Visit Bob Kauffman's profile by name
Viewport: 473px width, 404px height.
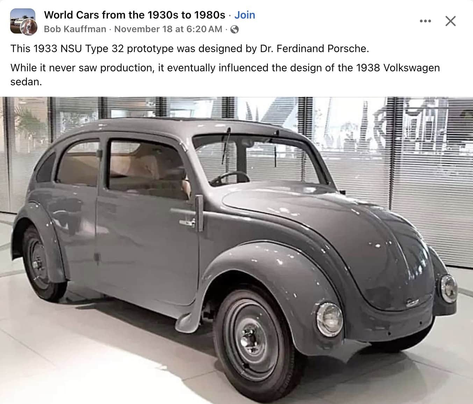75,29
